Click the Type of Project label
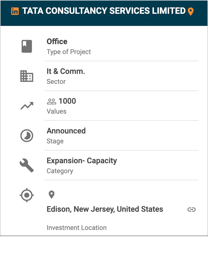 tap(69, 52)
